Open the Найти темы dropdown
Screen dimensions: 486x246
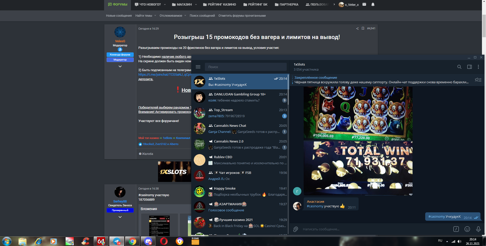(x=145, y=16)
